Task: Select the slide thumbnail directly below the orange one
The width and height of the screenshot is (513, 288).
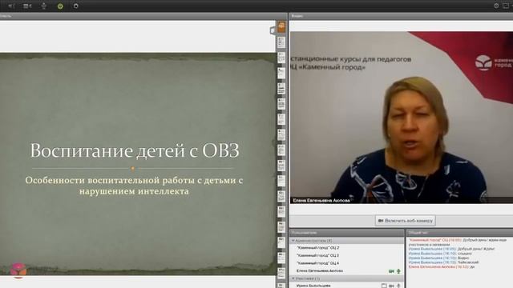Action: pos(281,42)
